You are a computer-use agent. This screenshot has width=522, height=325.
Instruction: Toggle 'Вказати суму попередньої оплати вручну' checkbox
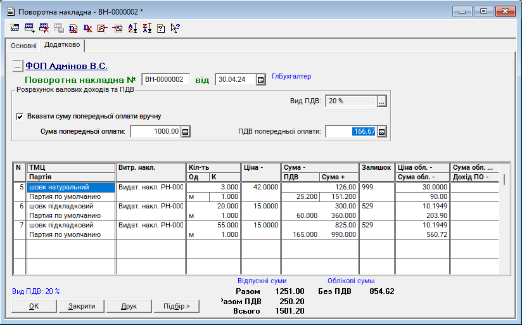20,117
